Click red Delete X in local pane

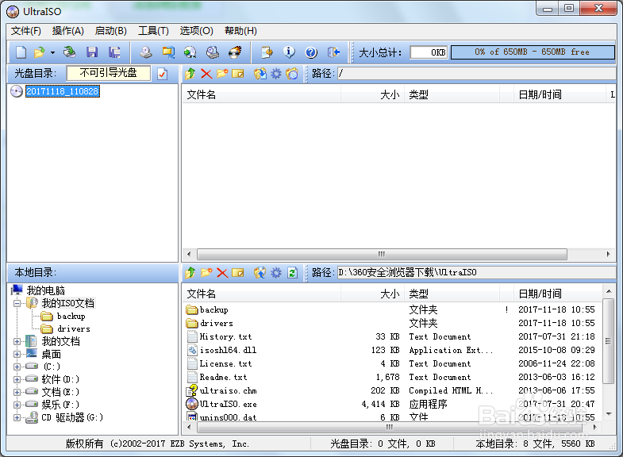[222, 273]
